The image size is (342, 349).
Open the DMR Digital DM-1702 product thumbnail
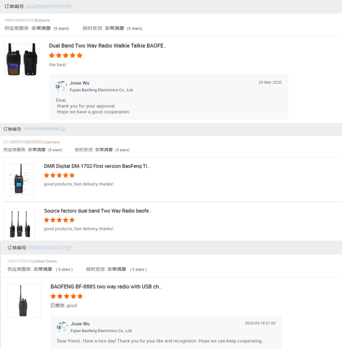click(x=19, y=180)
